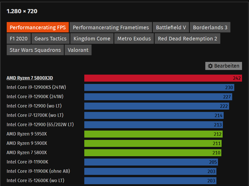This screenshot has height=186, width=249.
Task: Click the green bar showing 212
Action: coord(153,134)
